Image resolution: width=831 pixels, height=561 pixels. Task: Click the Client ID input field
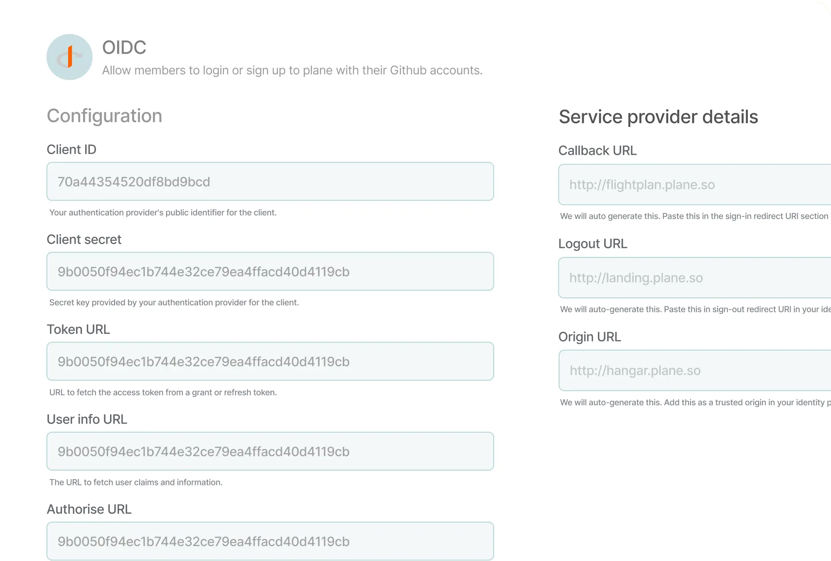pyautogui.click(x=270, y=181)
